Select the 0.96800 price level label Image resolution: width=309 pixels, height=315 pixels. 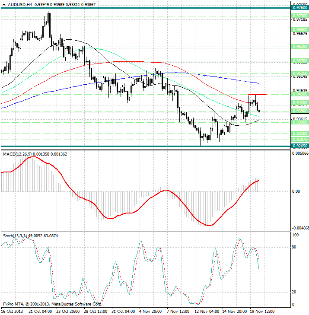[x=300, y=29]
